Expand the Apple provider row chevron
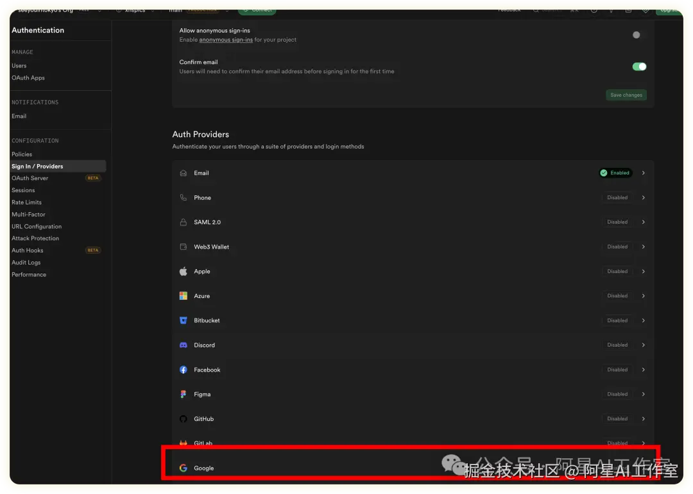This screenshot has height=494, width=693. (644, 271)
